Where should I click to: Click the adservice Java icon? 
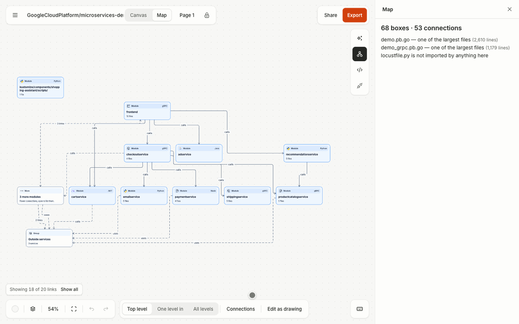tap(180, 148)
